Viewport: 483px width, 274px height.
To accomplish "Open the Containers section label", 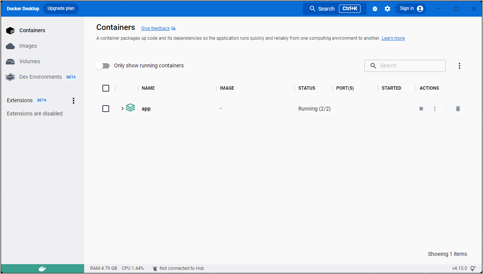I will [x=32, y=30].
